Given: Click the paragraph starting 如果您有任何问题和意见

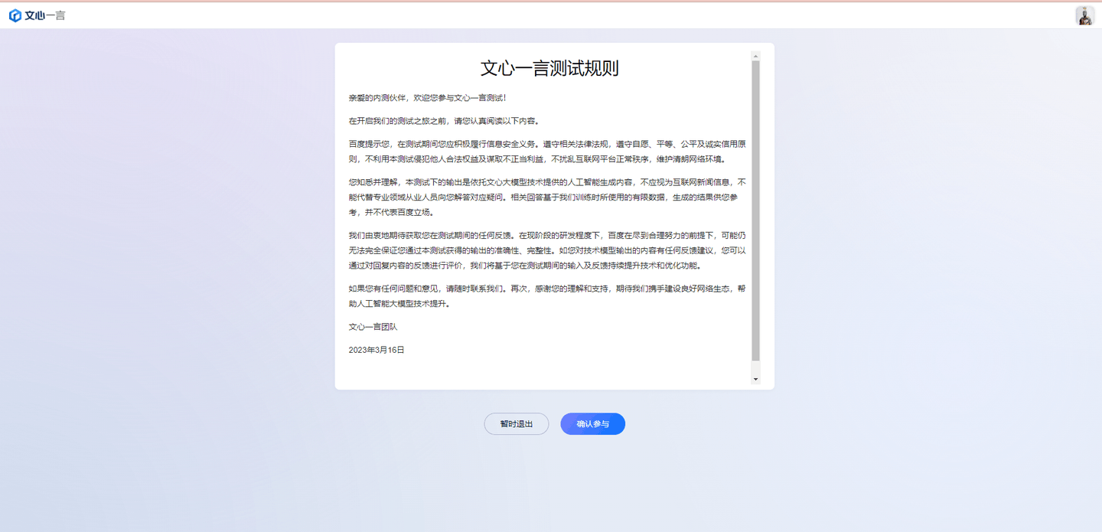Looking at the screenshot, I should [547, 296].
